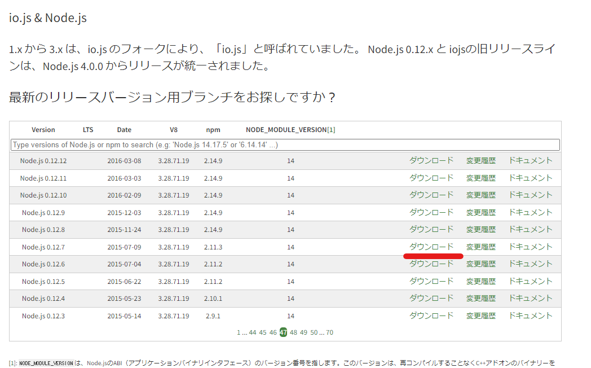Open ダウンロード link for Node.js 0.12.4
The width and height of the screenshot is (591, 368).
(x=431, y=298)
